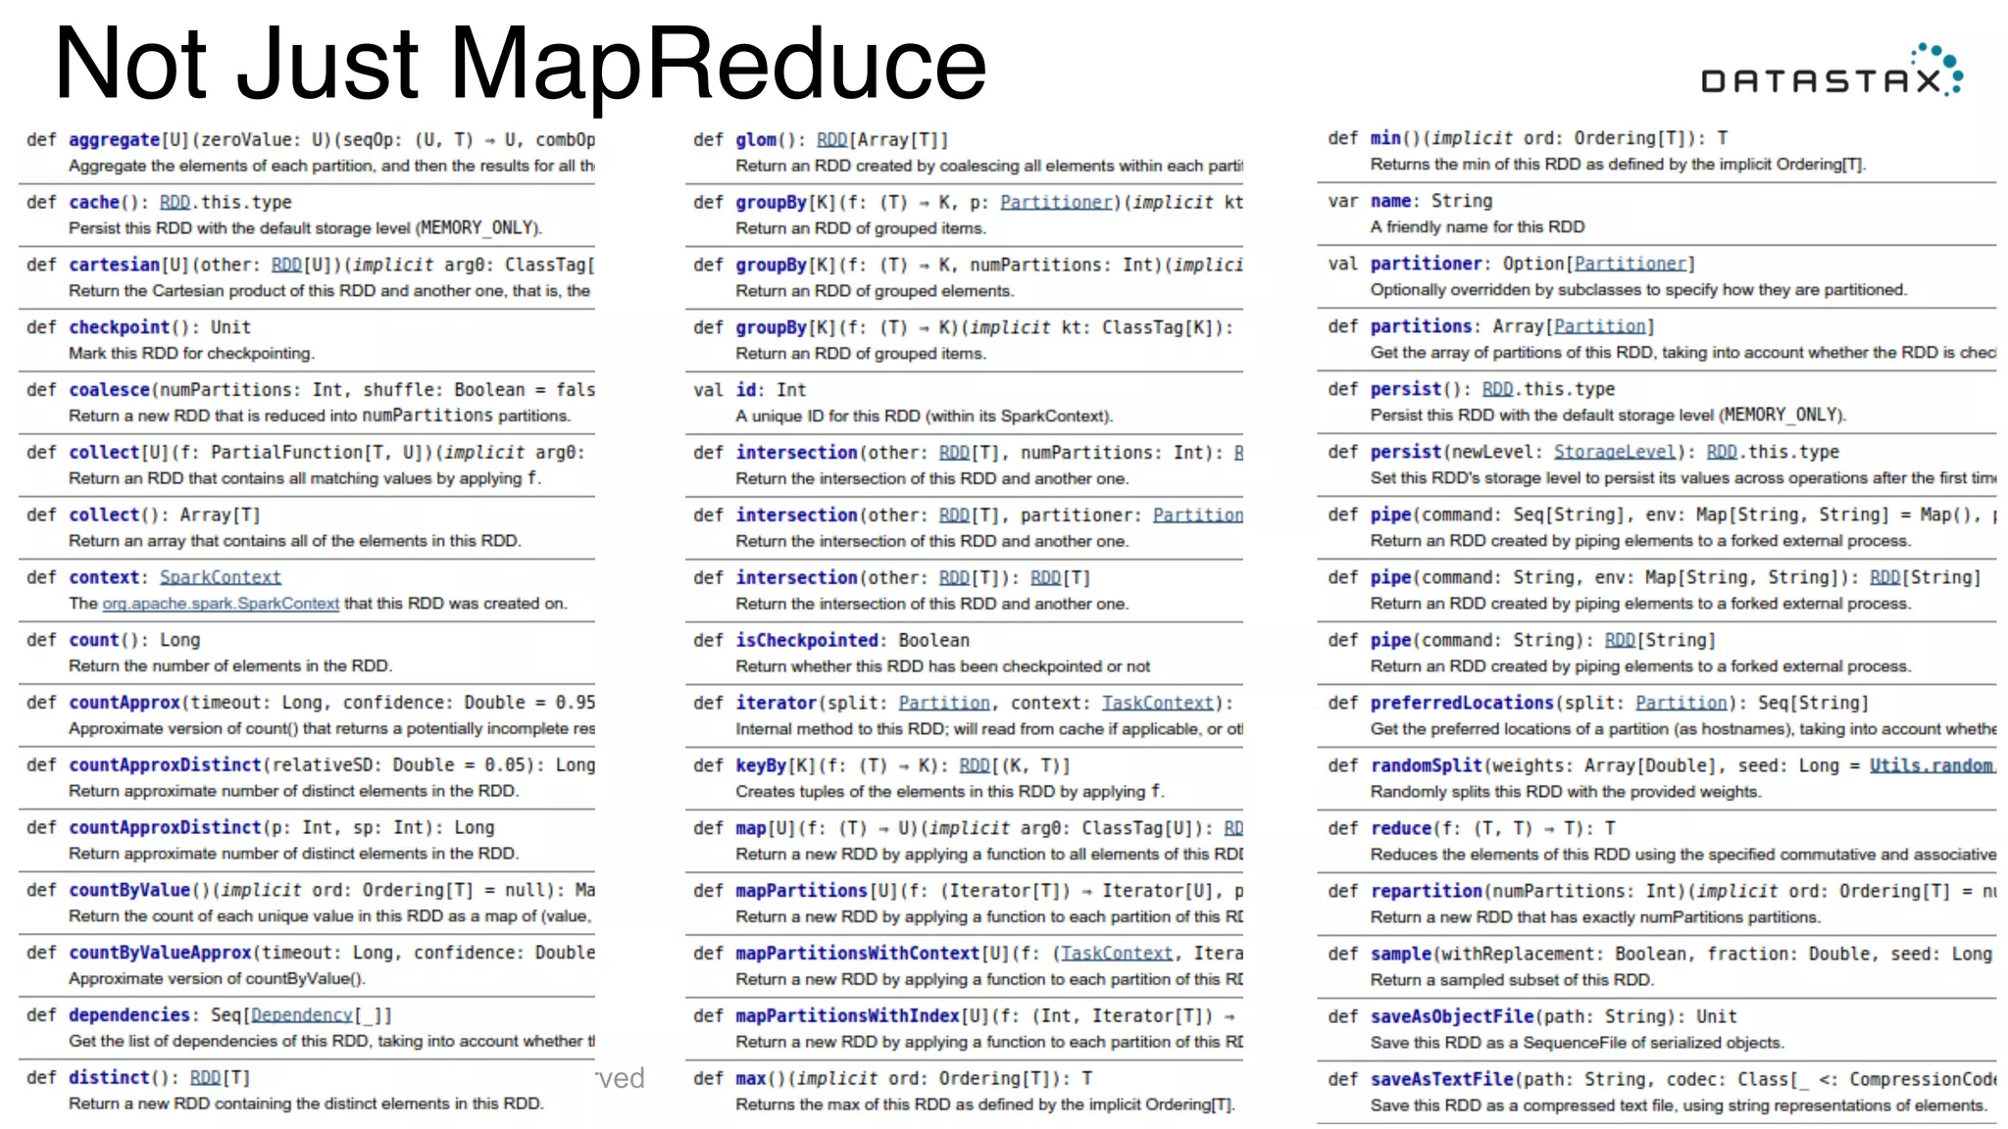The image size is (2008, 1129).
Task: Select text 'A friendly name for this RDD'
Action: click(x=1477, y=226)
